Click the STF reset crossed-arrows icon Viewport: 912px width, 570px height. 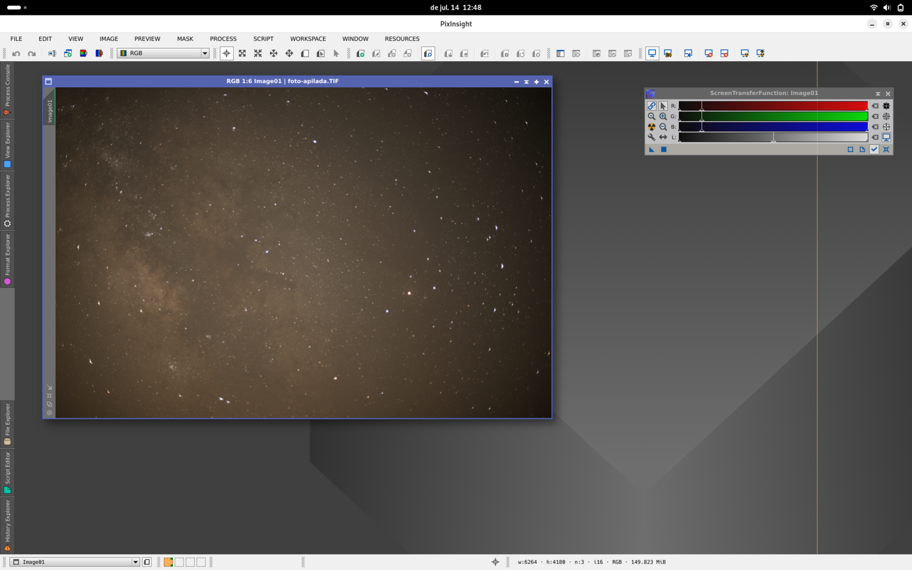coord(886,150)
